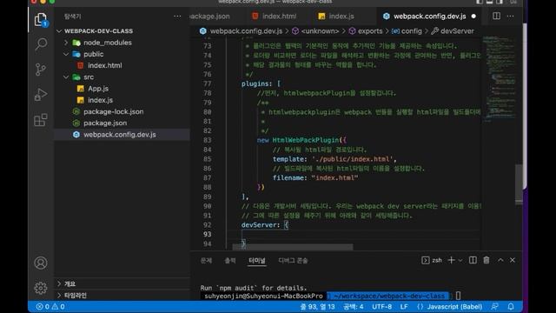Click the code minimap overview

[499, 78]
